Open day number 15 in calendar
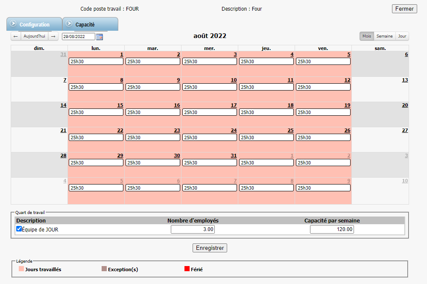The image size is (427, 284). (120, 105)
